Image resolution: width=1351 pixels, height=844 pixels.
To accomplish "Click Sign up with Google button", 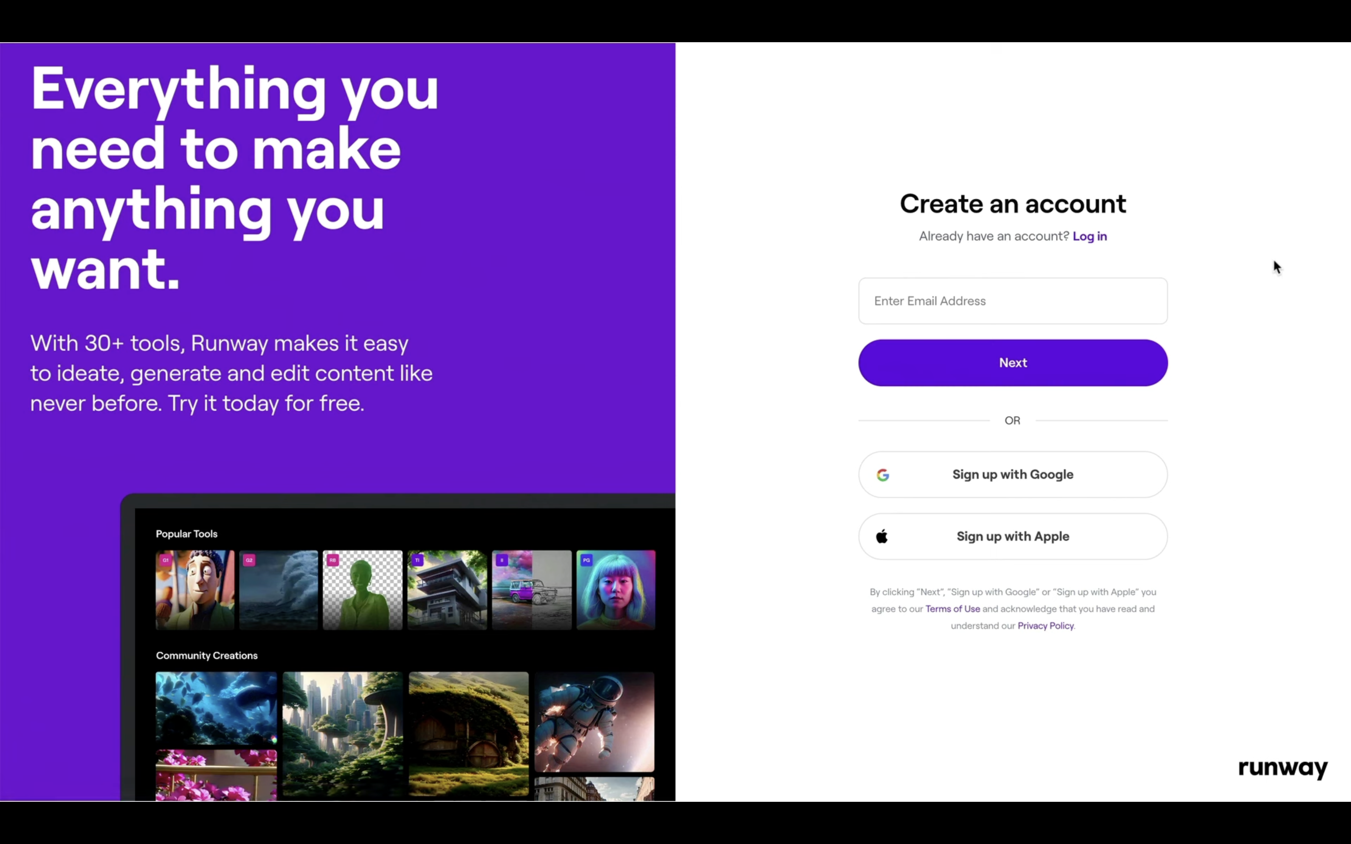I will coord(1013,475).
